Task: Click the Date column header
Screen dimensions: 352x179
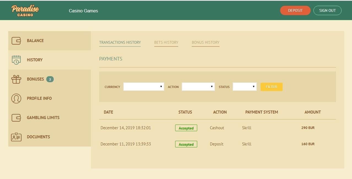Action: point(109,112)
